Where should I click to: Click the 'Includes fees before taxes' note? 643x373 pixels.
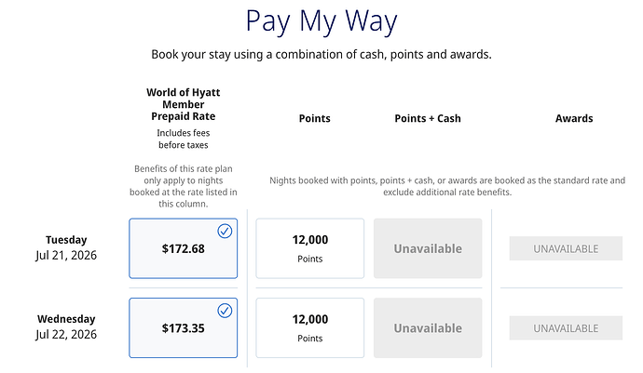(183, 139)
